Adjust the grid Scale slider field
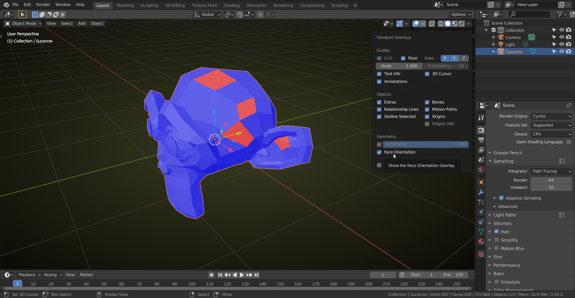 pos(399,66)
